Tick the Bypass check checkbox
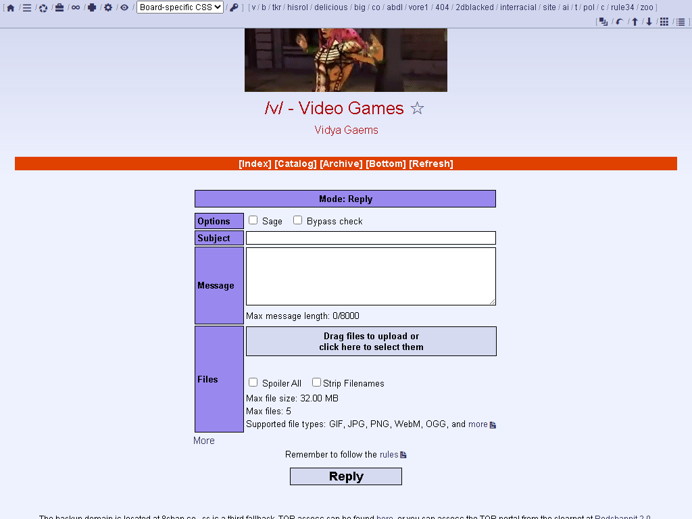692x519 pixels. [x=298, y=220]
